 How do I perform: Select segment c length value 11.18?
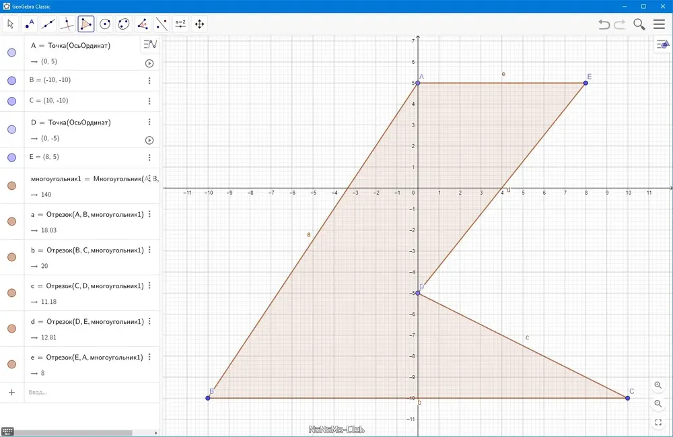[x=49, y=302]
